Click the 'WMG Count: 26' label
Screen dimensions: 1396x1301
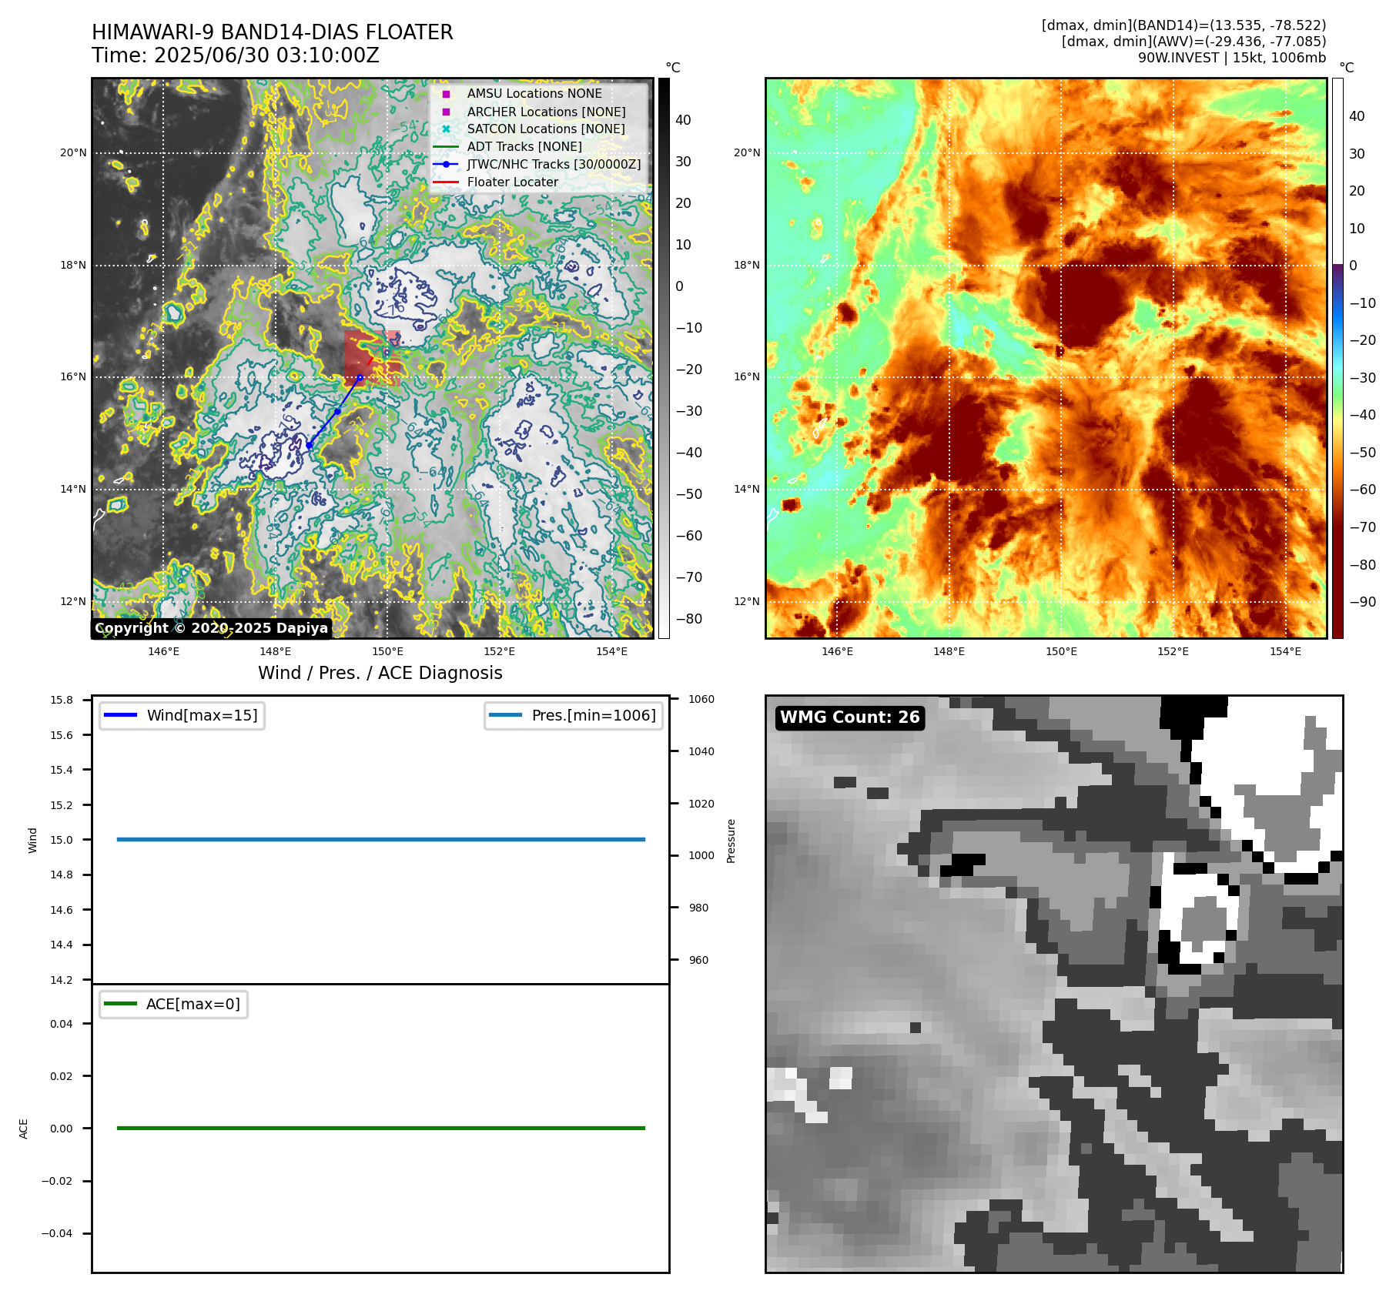click(850, 717)
